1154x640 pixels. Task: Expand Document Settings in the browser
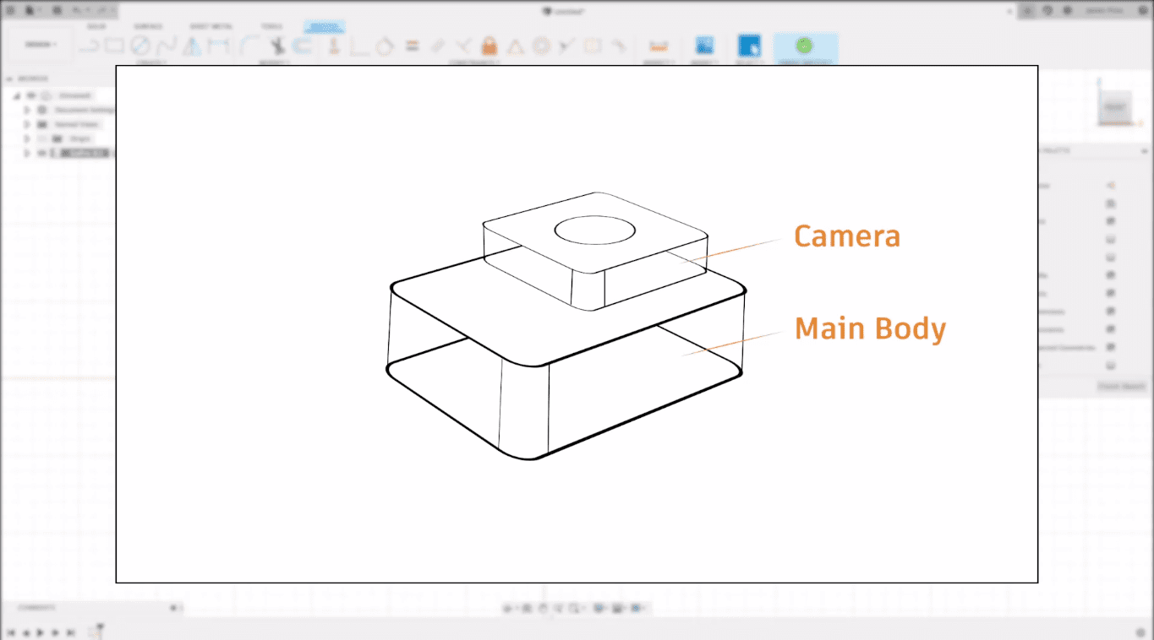coord(27,110)
